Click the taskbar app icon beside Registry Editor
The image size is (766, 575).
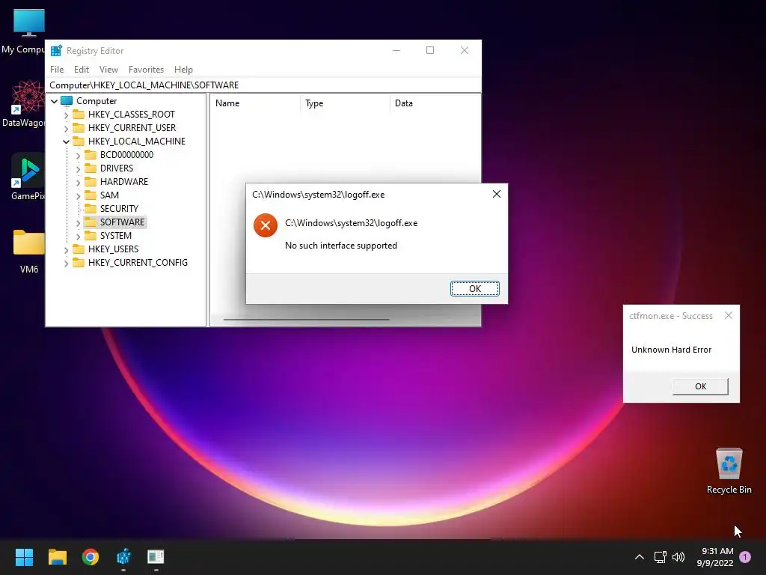pos(156,557)
